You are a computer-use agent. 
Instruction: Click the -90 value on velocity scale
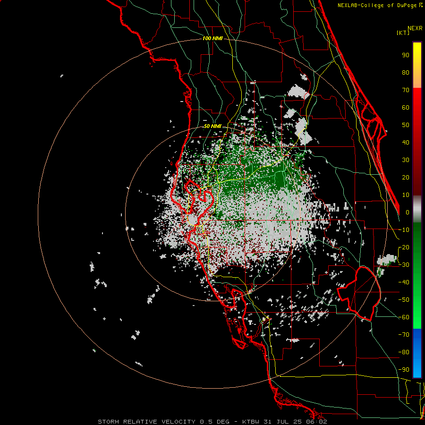coord(404,370)
